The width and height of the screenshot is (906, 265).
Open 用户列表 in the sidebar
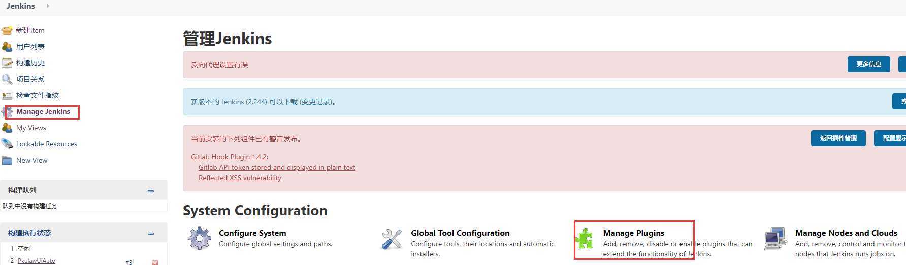tap(30, 47)
